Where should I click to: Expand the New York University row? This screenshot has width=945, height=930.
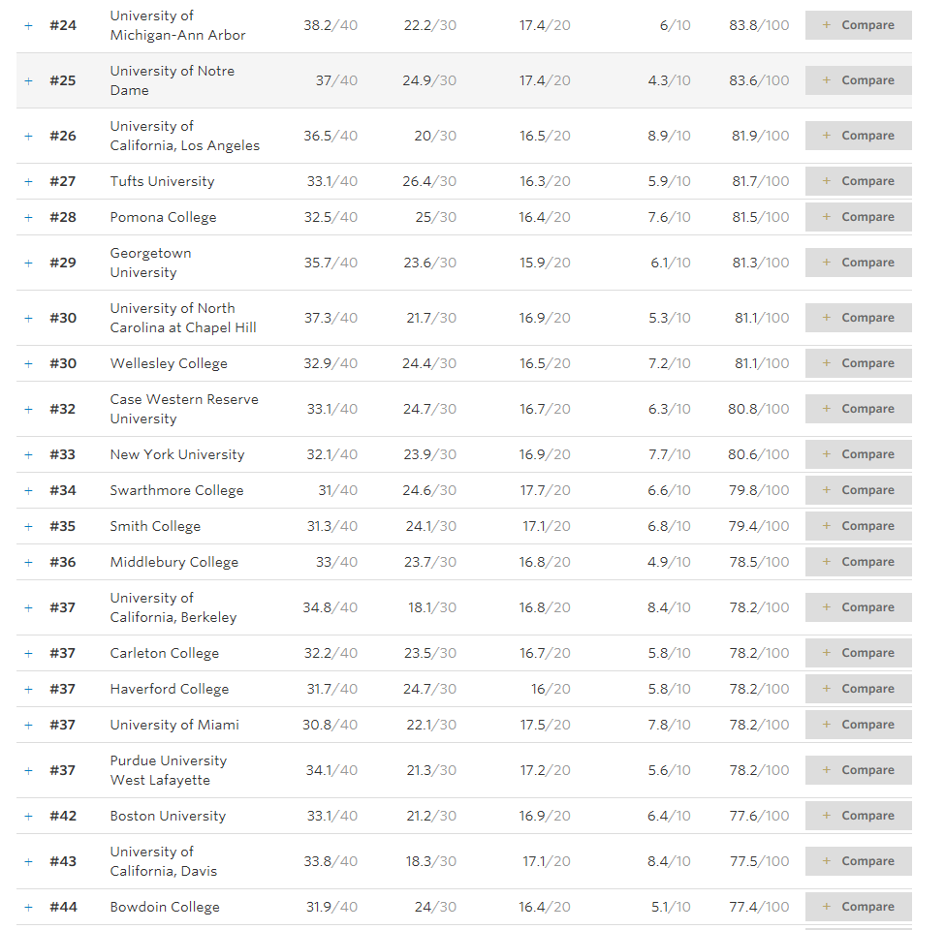click(28, 454)
